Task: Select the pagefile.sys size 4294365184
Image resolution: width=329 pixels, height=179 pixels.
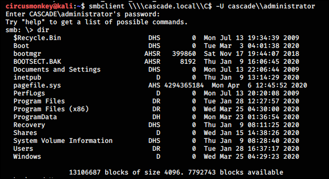Action: pos(184,86)
